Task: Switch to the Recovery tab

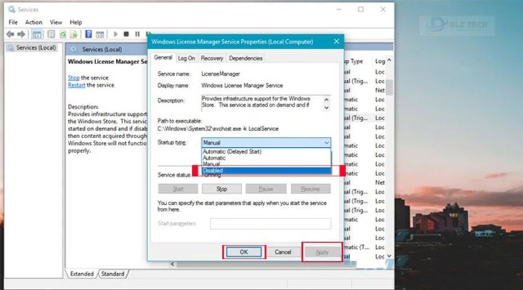Action: pyautogui.click(x=212, y=58)
